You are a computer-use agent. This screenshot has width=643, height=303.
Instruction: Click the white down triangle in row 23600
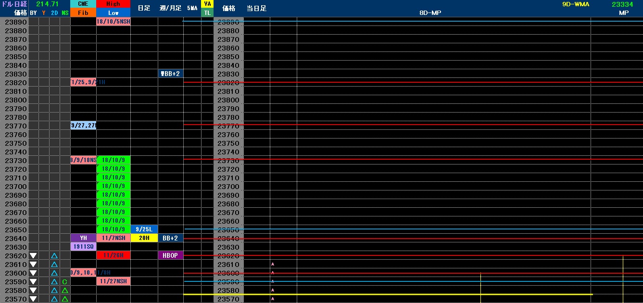(33, 273)
